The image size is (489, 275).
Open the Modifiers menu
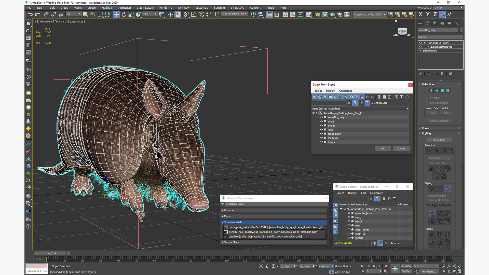point(107,8)
